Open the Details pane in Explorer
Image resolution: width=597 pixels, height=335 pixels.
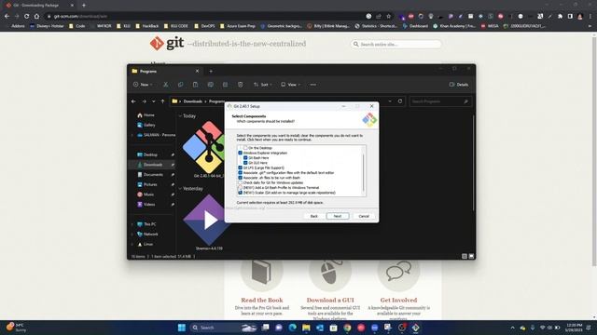pos(459,85)
